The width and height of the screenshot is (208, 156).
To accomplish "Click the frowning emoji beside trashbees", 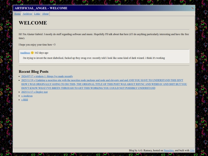I will click(x=32, y=53).
